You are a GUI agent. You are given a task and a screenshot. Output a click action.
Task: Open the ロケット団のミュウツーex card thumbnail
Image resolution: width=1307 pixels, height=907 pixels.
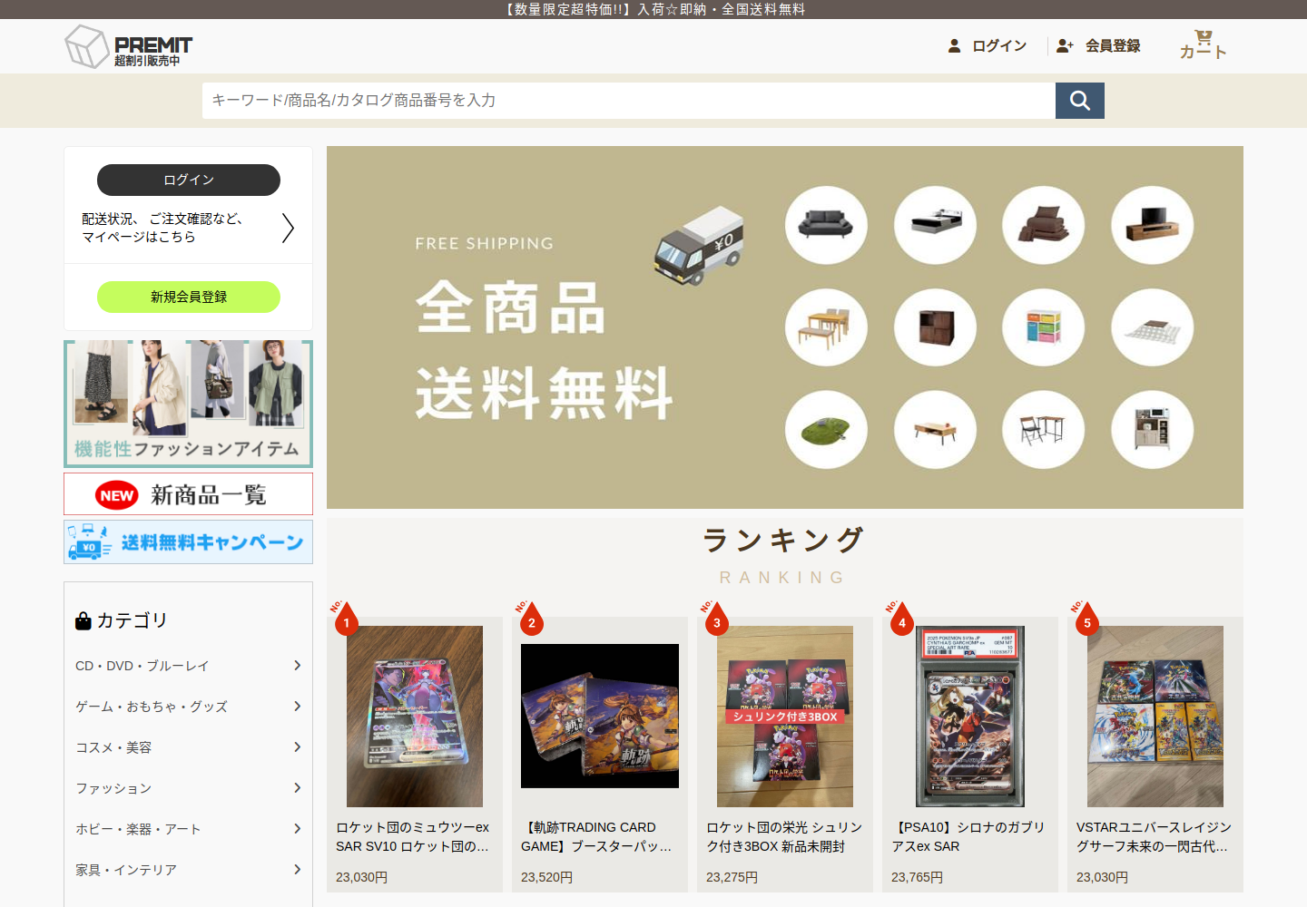click(415, 717)
